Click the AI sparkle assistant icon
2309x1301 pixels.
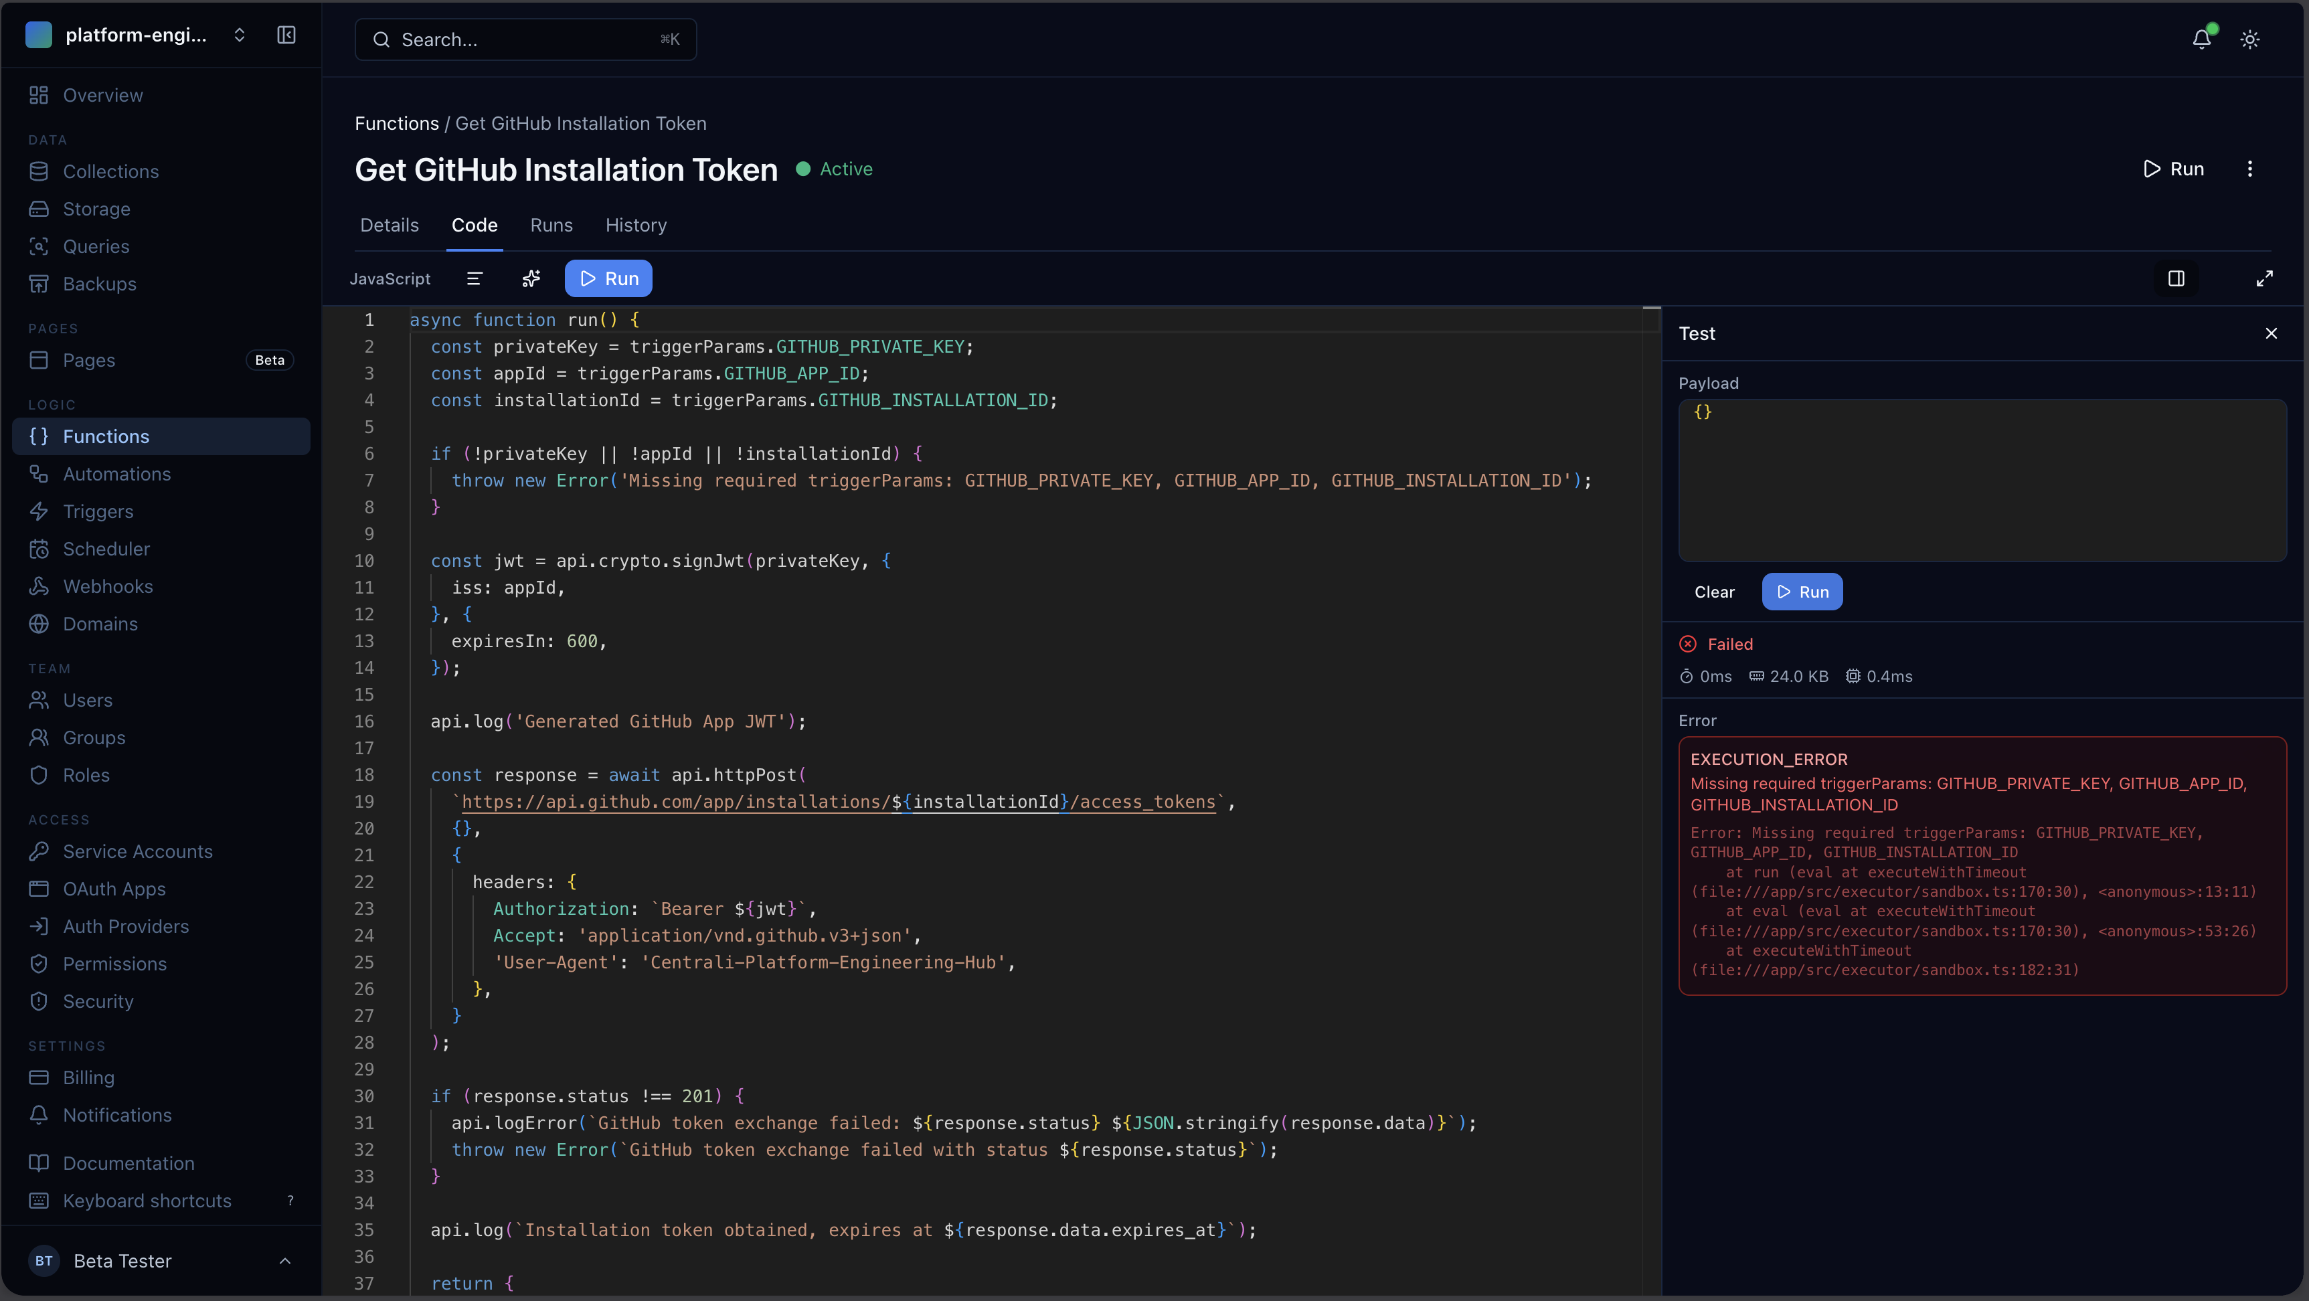531,278
